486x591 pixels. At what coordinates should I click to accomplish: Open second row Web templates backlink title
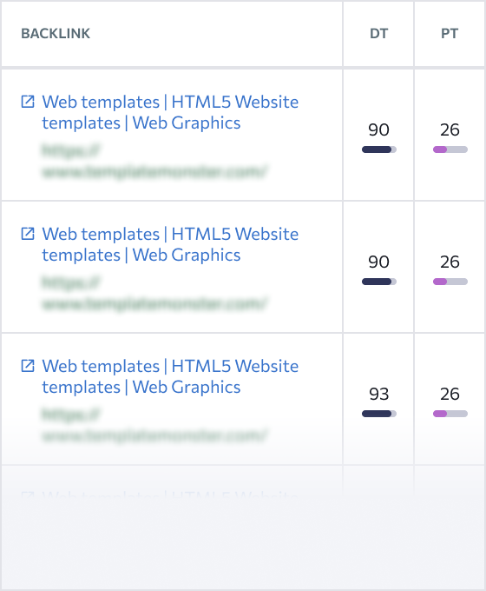(x=170, y=244)
